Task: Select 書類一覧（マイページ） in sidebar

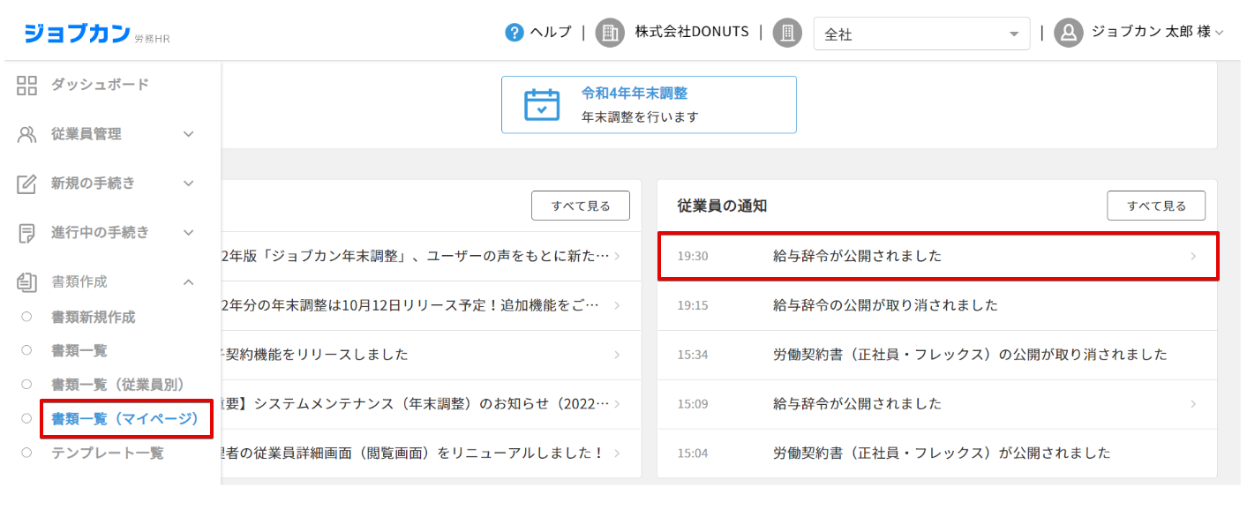Action: click(x=125, y=419)
